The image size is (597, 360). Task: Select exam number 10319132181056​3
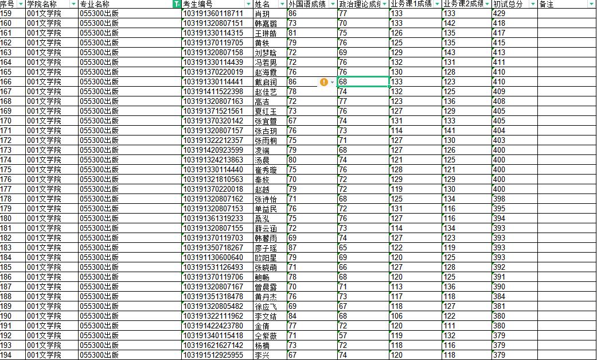click(217, 180)
